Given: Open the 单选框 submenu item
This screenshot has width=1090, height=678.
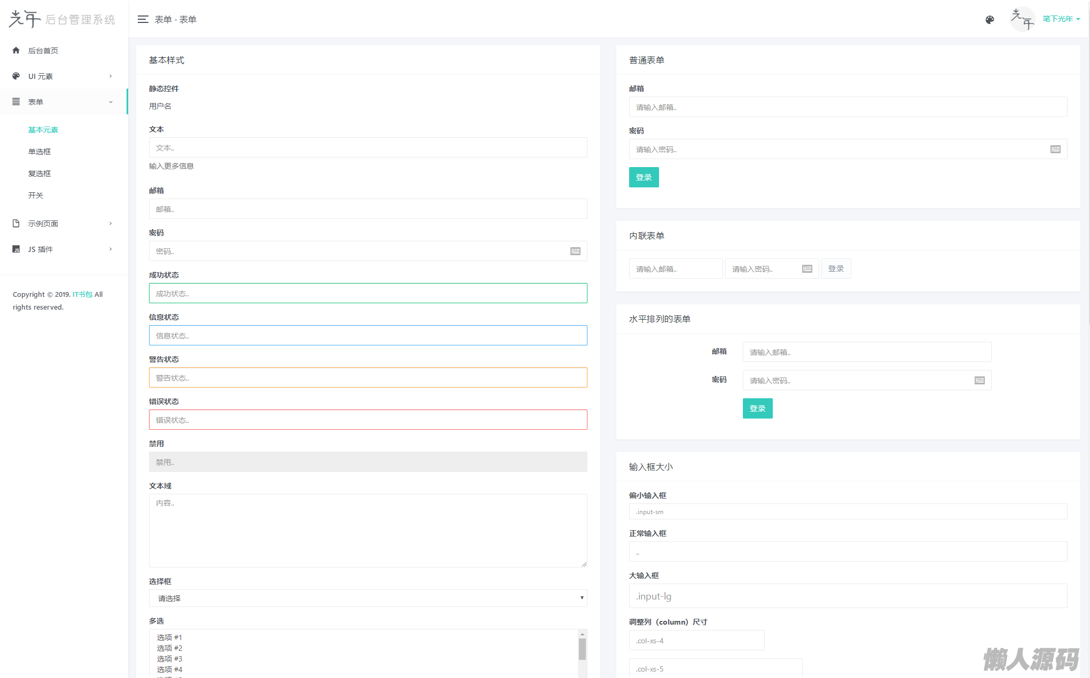Looking at the screenshot, I should point(40,152).
